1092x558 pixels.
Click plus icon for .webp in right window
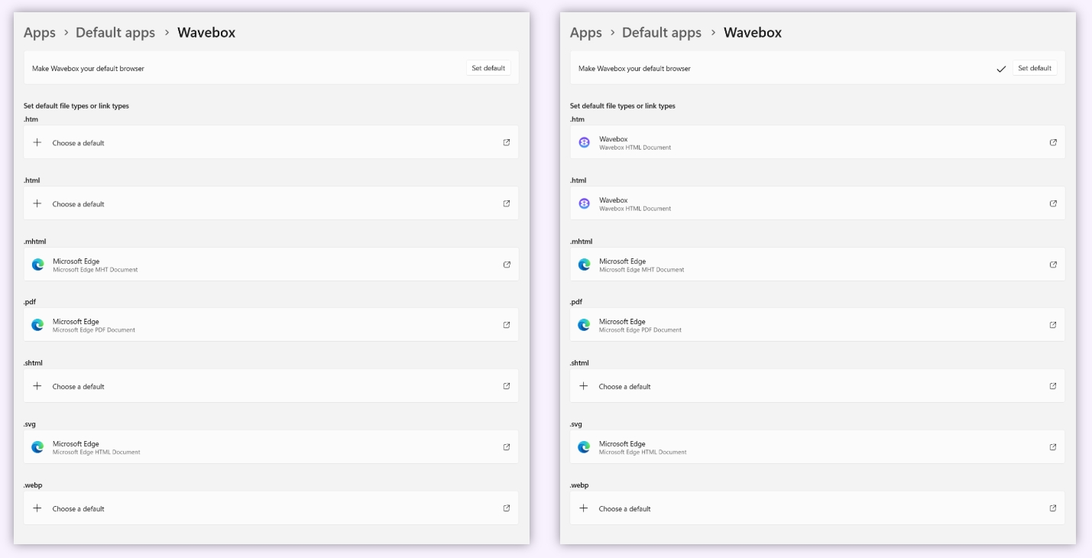tap(584, 508)
